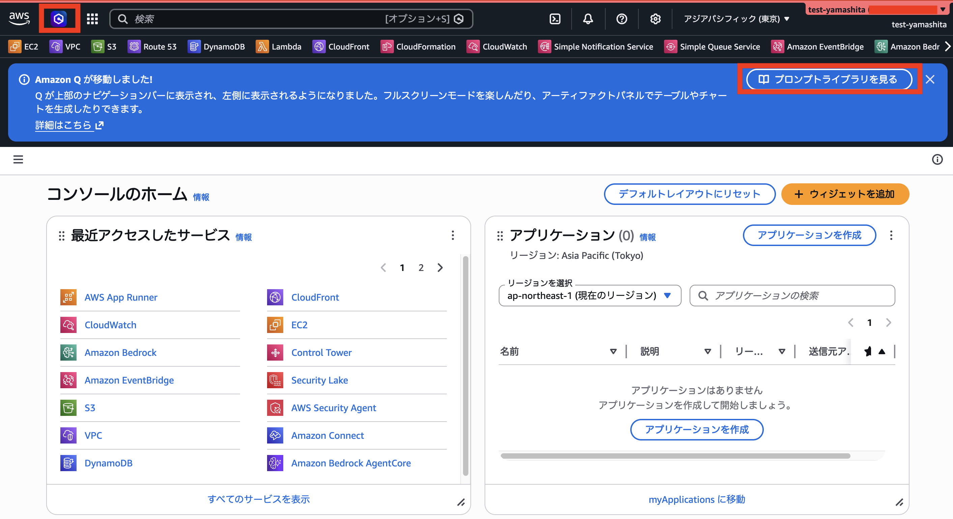The width and height of the screenshot is (953, 519).
Task: Open S3 from the favorites bar
Action: [104, 47]
